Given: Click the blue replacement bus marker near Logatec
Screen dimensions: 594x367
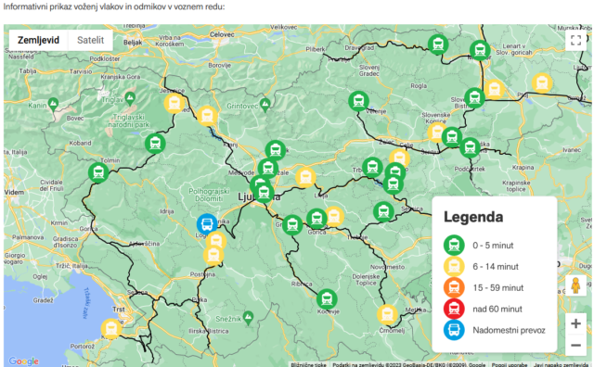Looking at the screenshot, I should [207, 224].
